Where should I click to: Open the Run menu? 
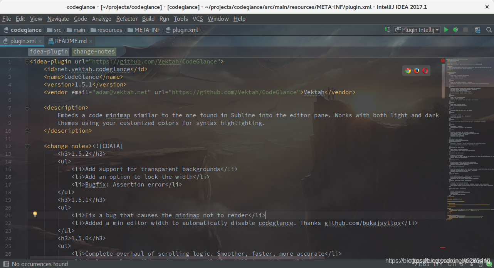tap(164, 18)
